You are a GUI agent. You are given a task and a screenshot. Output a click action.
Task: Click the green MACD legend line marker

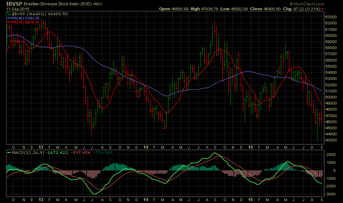coord(8,153)
